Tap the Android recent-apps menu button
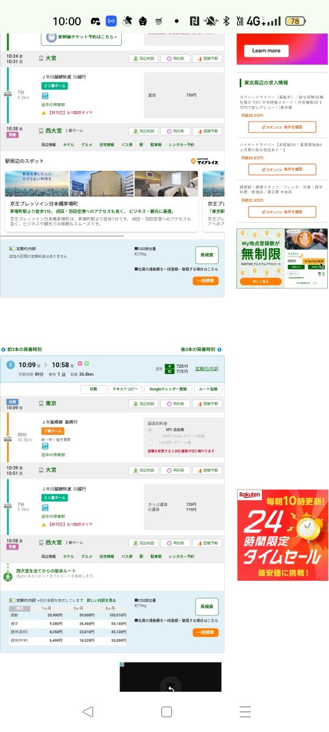Image resolution: width=329 pixels, height=732 pixels. click(x=245, y=711)
